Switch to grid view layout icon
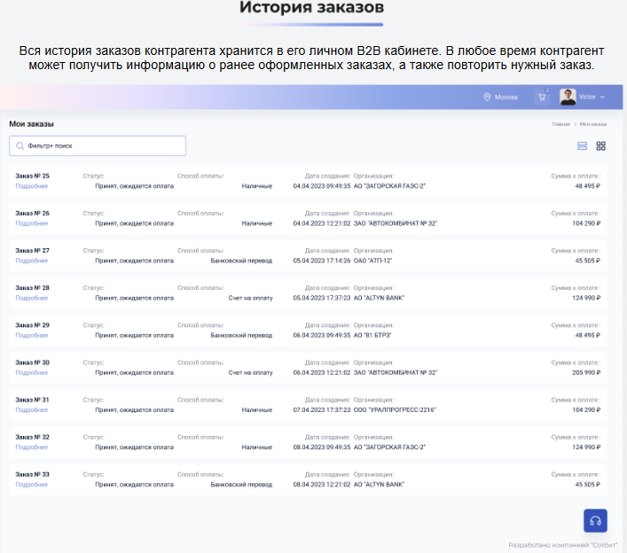The height and width of the screenshot is (553, 627). pyautogui.click(x=600, y=145)
